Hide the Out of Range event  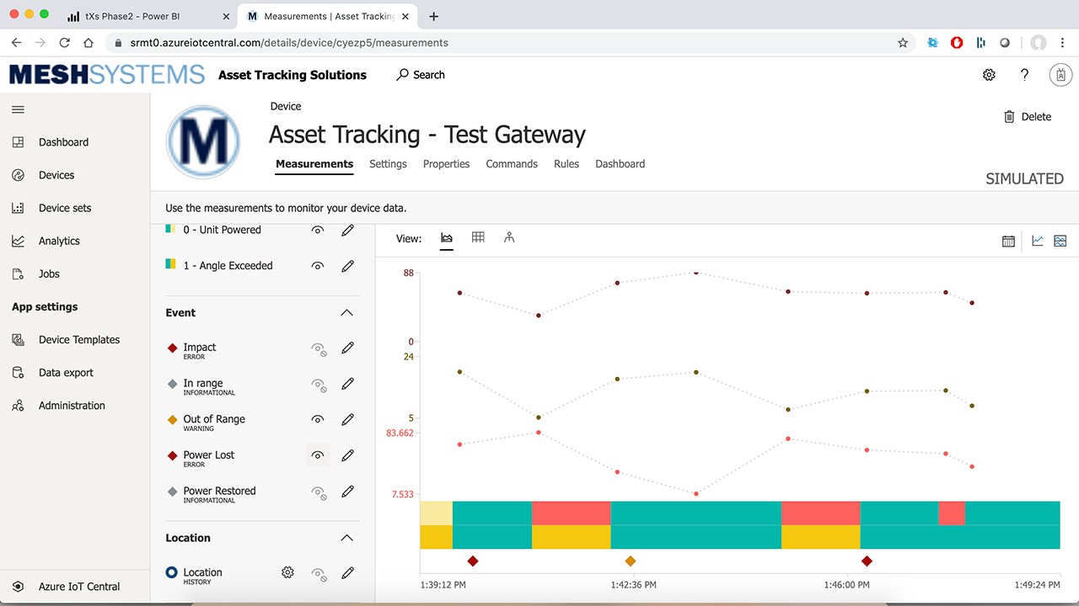coord(318,419)
